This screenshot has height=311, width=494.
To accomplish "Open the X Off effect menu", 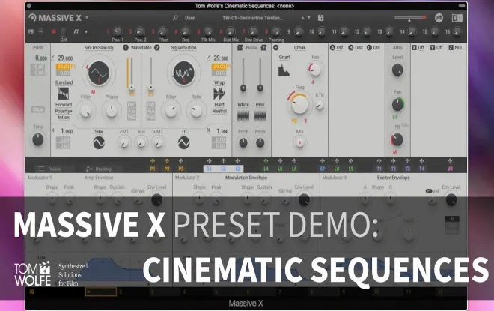I will tap(421, 48).
